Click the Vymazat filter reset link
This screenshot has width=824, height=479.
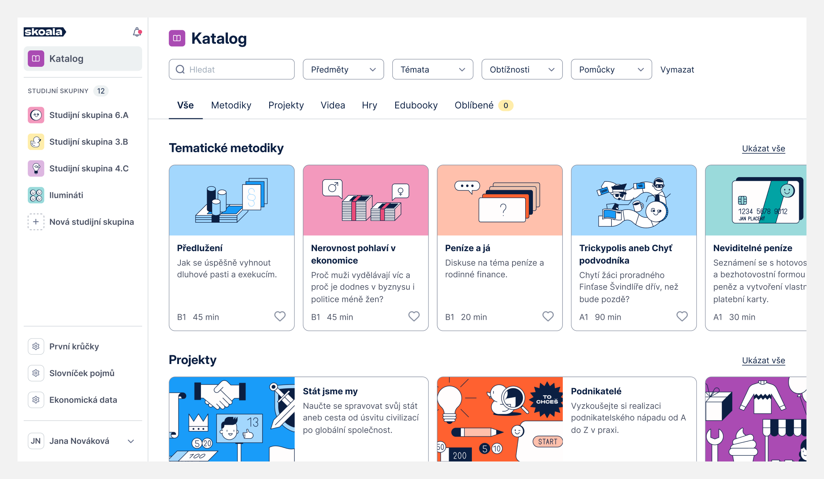[677, 69]
